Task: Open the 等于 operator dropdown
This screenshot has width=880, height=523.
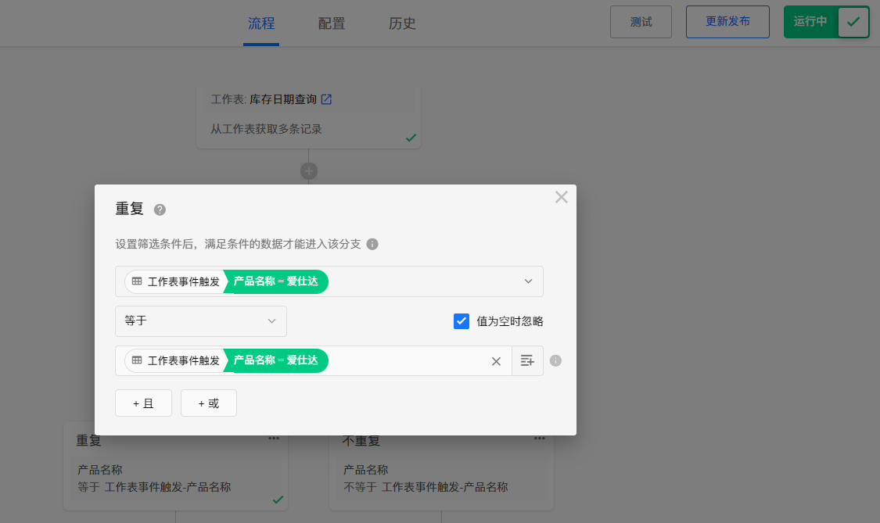Action: [x=201, y=321]
